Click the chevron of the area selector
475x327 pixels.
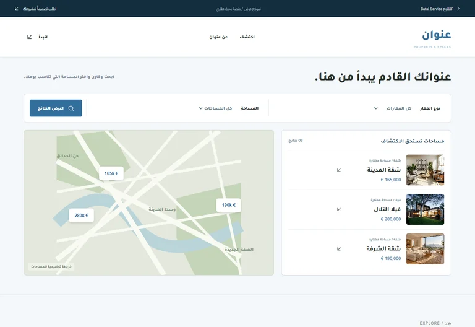[200, 108]
